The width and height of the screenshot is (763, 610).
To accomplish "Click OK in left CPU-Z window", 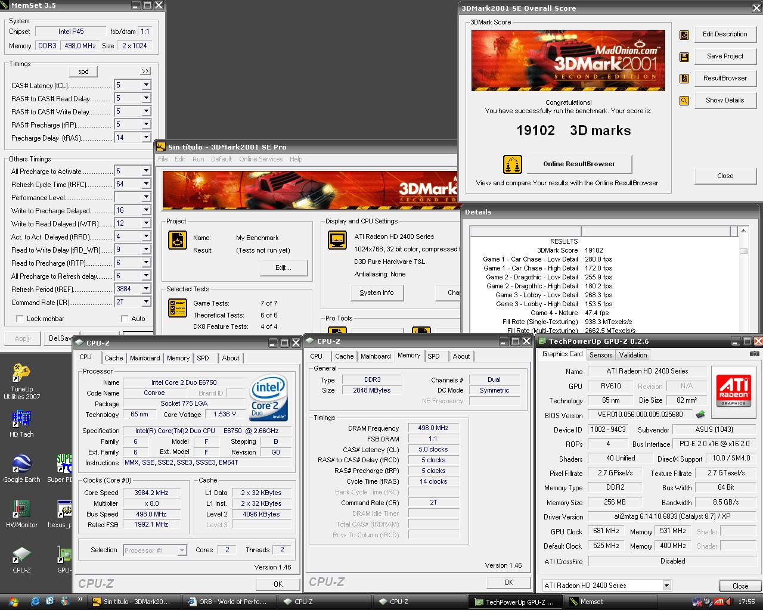I will point(278,584).
